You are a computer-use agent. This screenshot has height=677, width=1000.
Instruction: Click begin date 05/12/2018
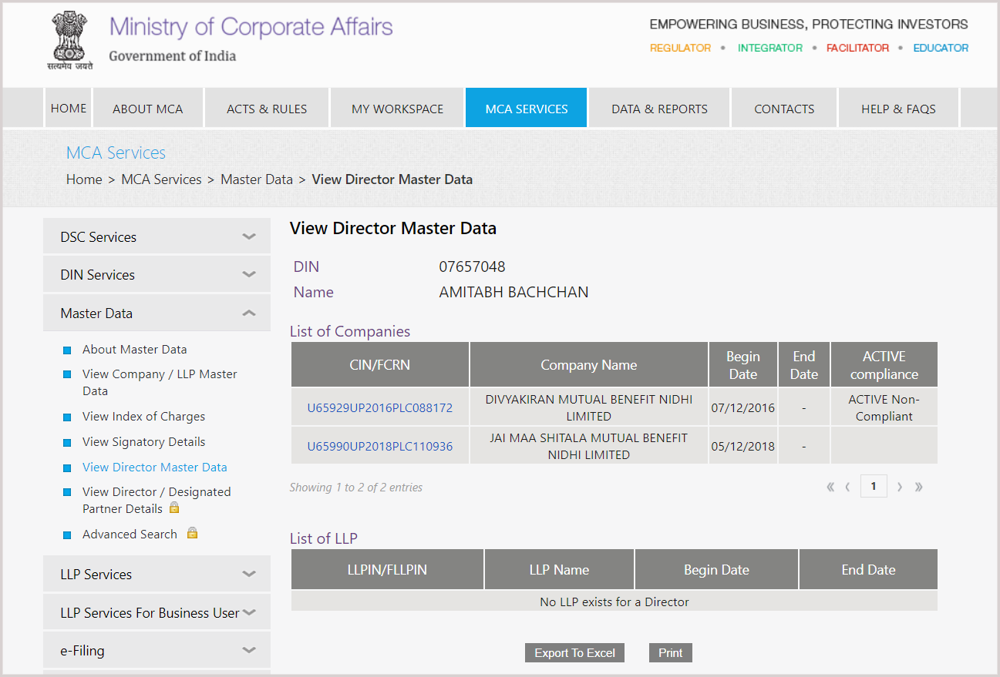point(743,446)
